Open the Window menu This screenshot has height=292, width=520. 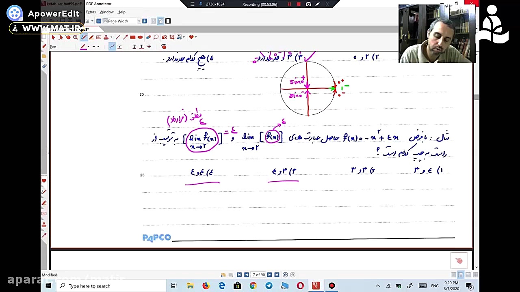pos(106,12)
